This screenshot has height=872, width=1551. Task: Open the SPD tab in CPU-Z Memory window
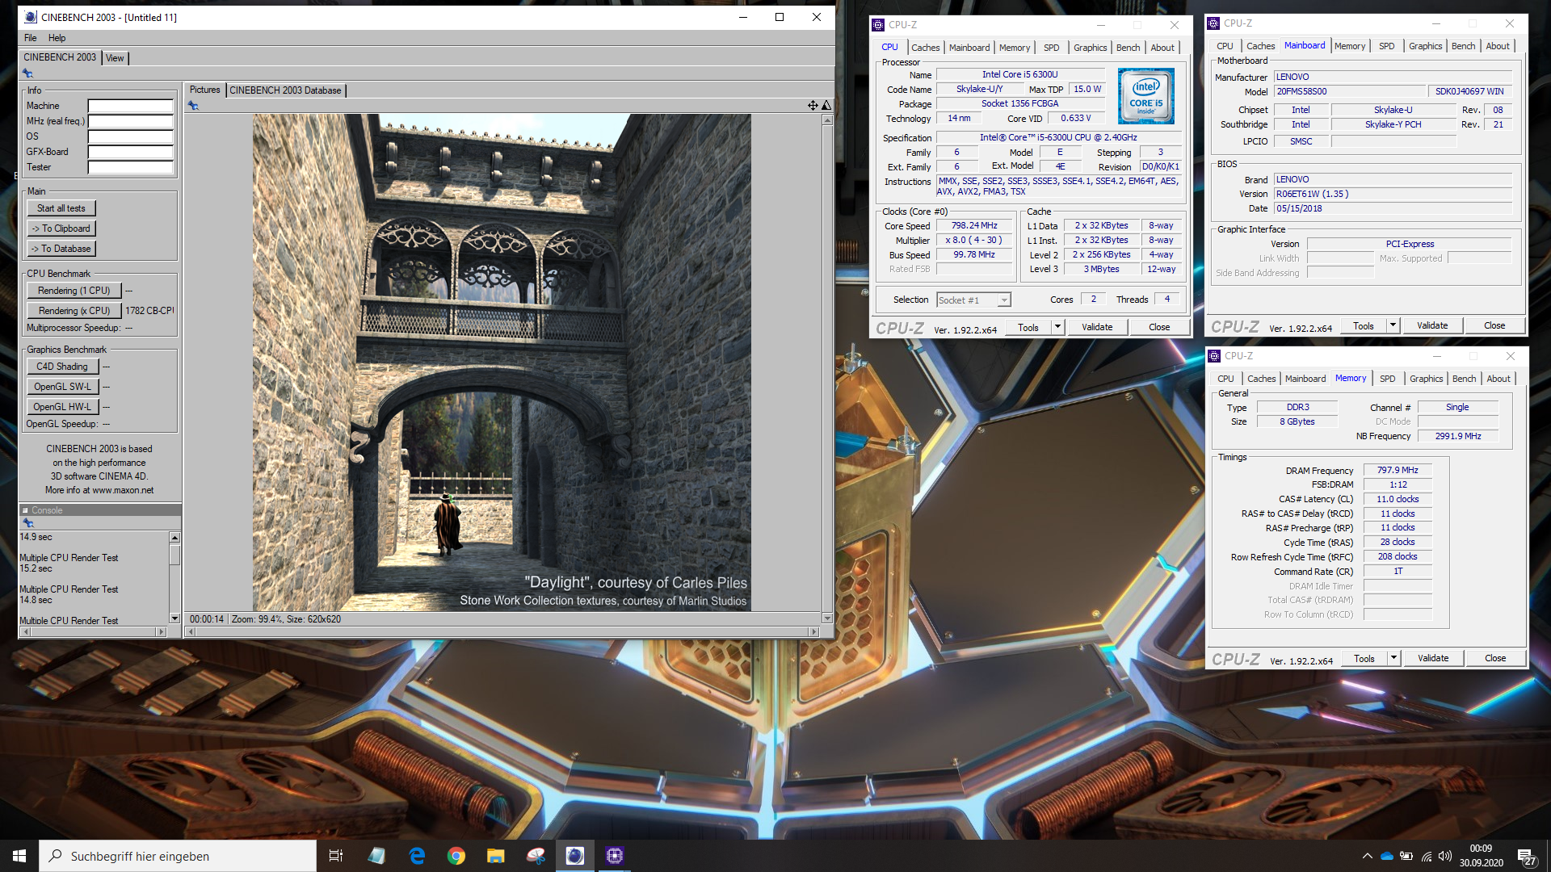point(1387,379)
